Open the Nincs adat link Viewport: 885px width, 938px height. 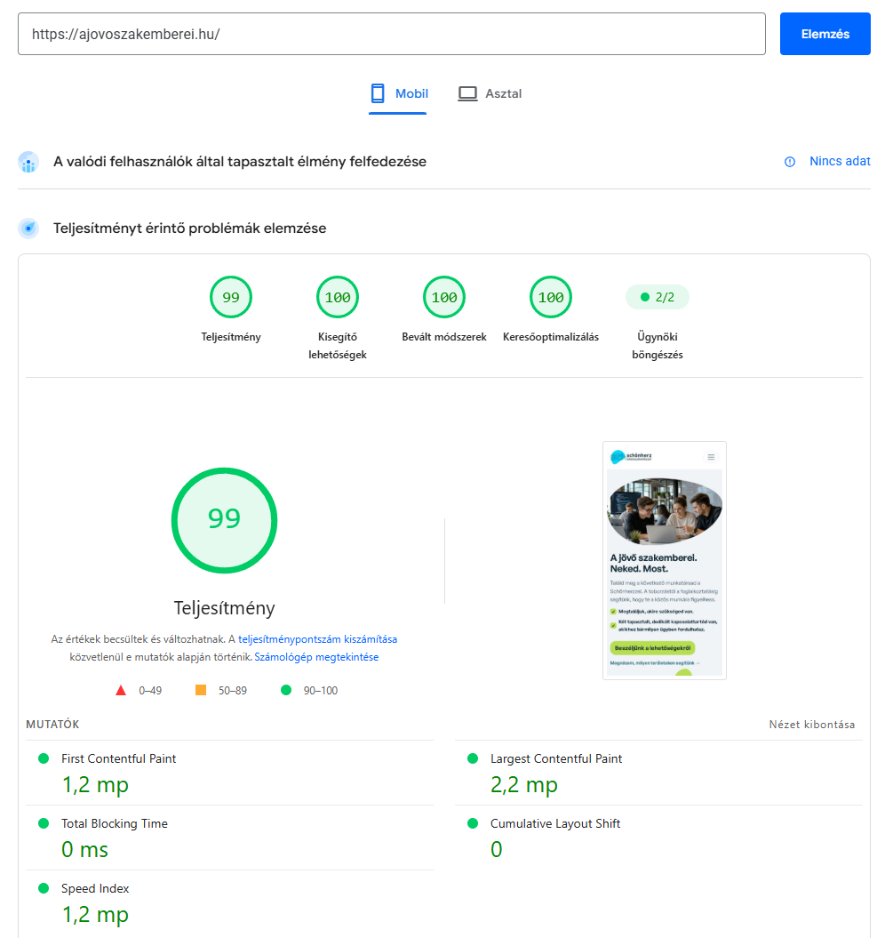coord(840,161)
